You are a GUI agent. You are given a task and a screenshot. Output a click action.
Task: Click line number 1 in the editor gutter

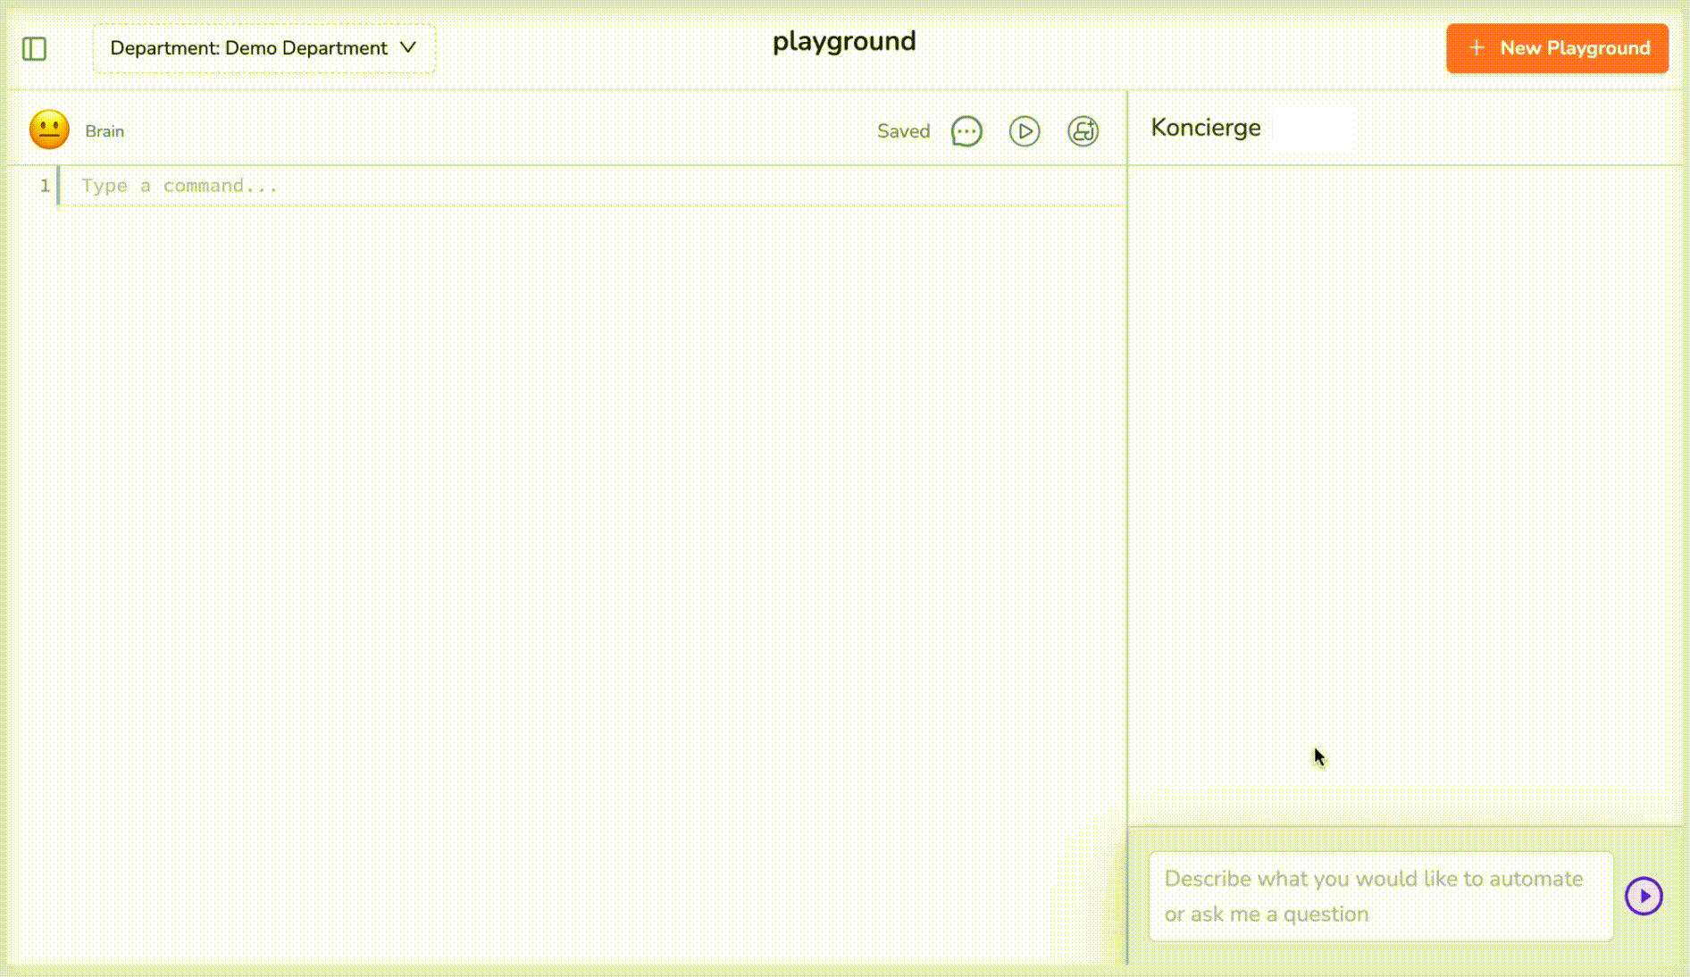point(45,186)
